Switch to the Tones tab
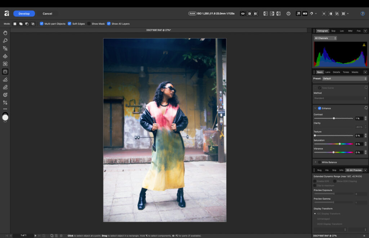The height and width of the screenshot is (238, 369). coord(346,72)
